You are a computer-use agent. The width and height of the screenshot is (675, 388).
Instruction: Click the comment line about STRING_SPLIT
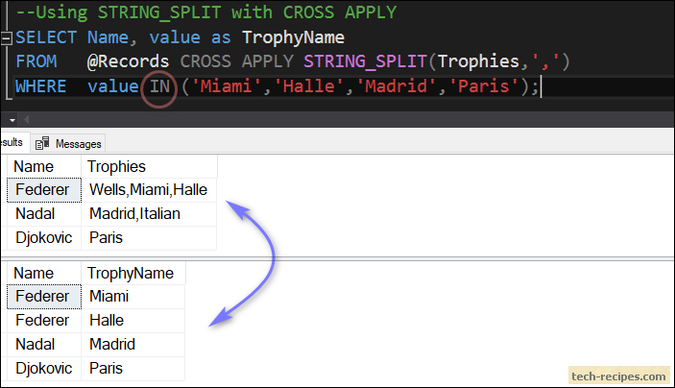click(x=206, y=12)
